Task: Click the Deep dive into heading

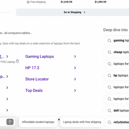Action: (115, 30)
